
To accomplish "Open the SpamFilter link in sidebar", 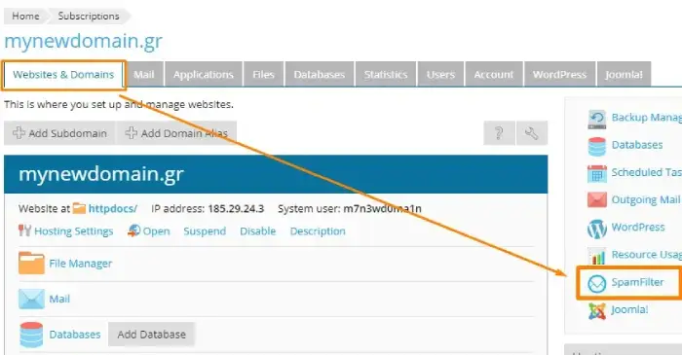I will (637, 282).
